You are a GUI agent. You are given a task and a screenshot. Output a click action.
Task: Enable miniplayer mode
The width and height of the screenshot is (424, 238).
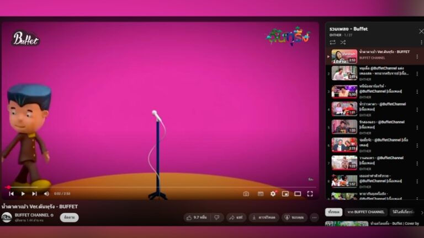pyautogui.click(x=285, y=194)
